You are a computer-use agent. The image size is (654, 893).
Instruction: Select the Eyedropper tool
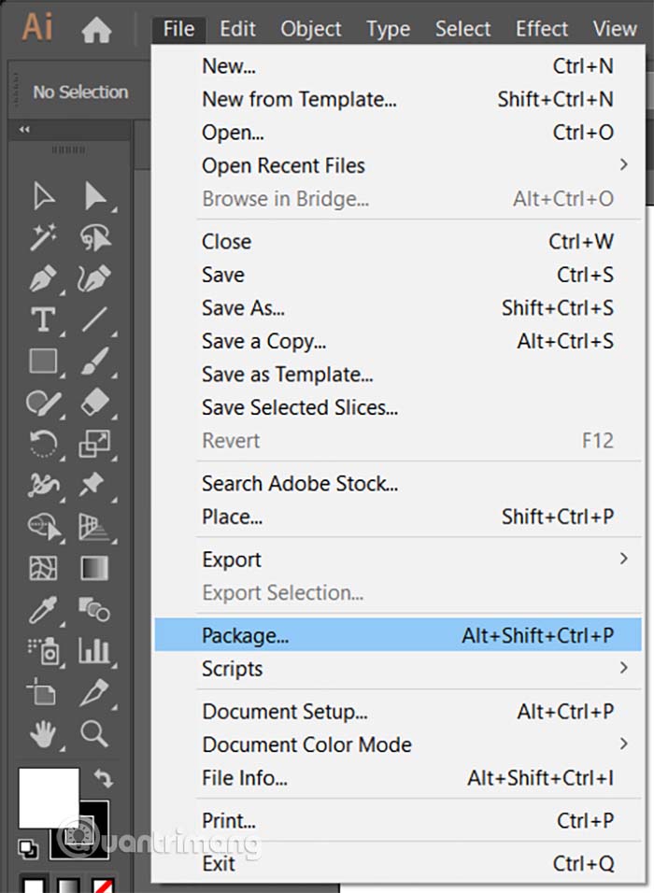click(x=43, y=609)
